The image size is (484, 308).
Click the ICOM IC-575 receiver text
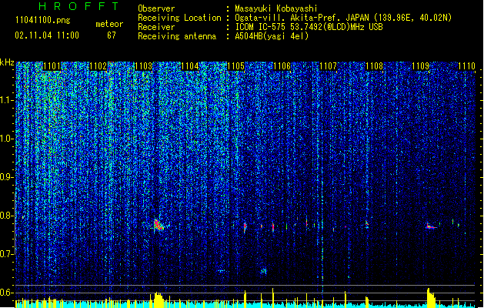tap(309, 27)
